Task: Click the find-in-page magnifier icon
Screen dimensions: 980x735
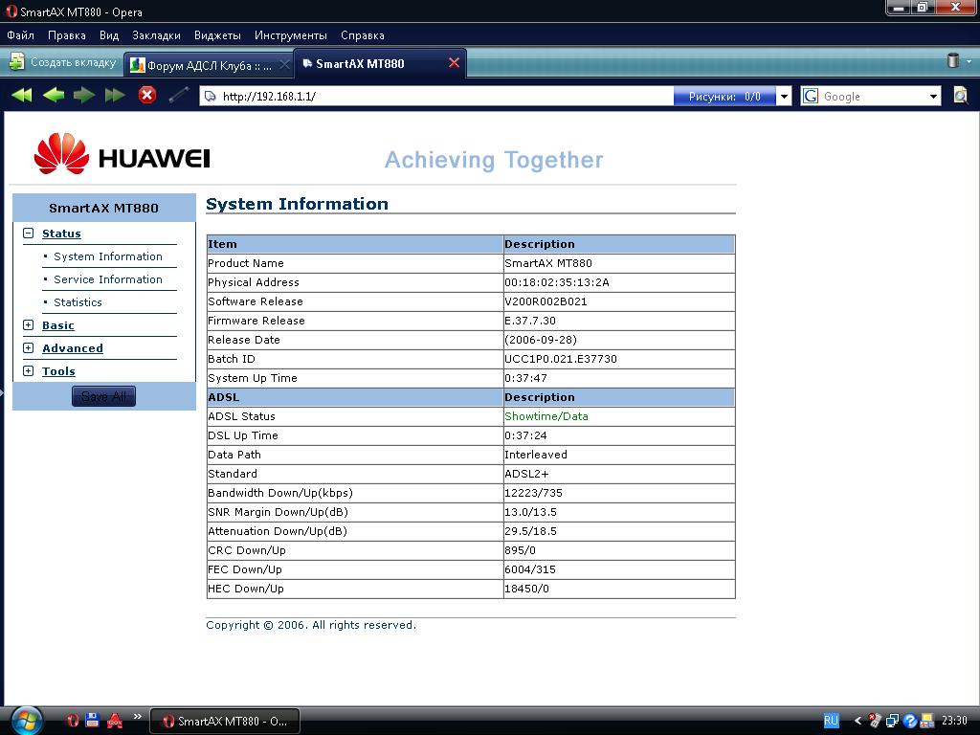Action: click(x=961, y=96)
